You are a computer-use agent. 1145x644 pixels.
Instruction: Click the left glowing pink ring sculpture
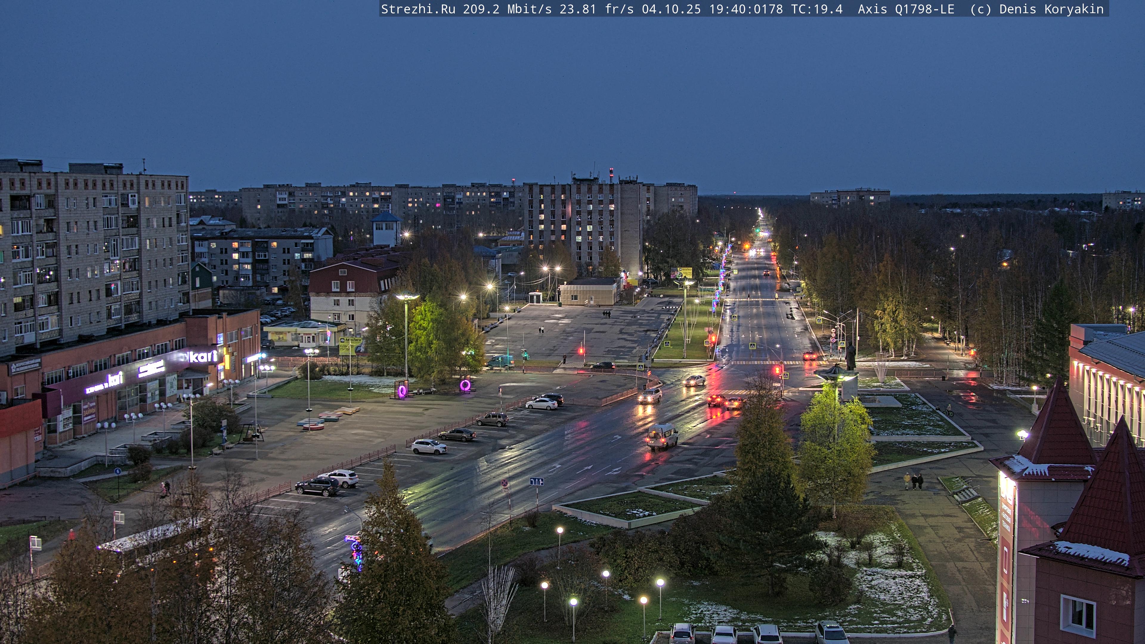click(402, 391)
